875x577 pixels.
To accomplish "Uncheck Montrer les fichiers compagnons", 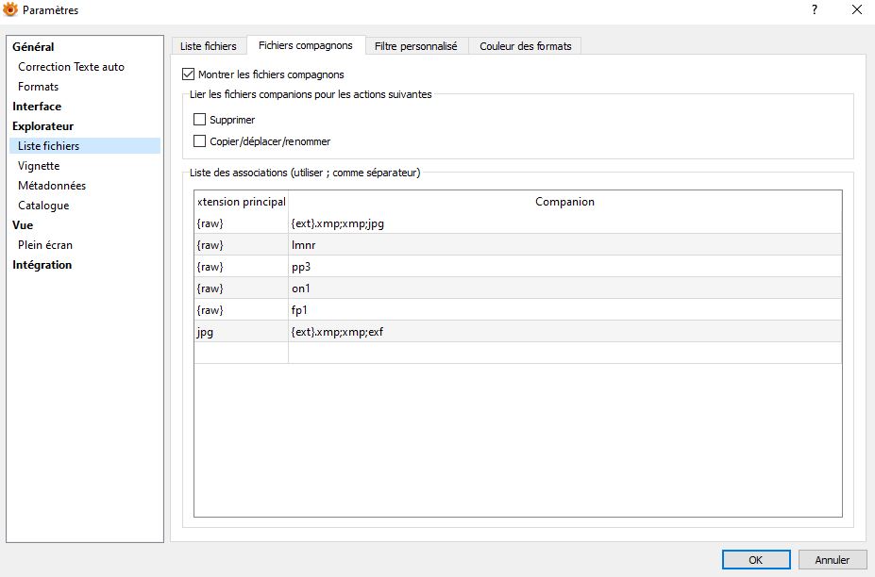I will pyautogui.click(x=188, y=74).
